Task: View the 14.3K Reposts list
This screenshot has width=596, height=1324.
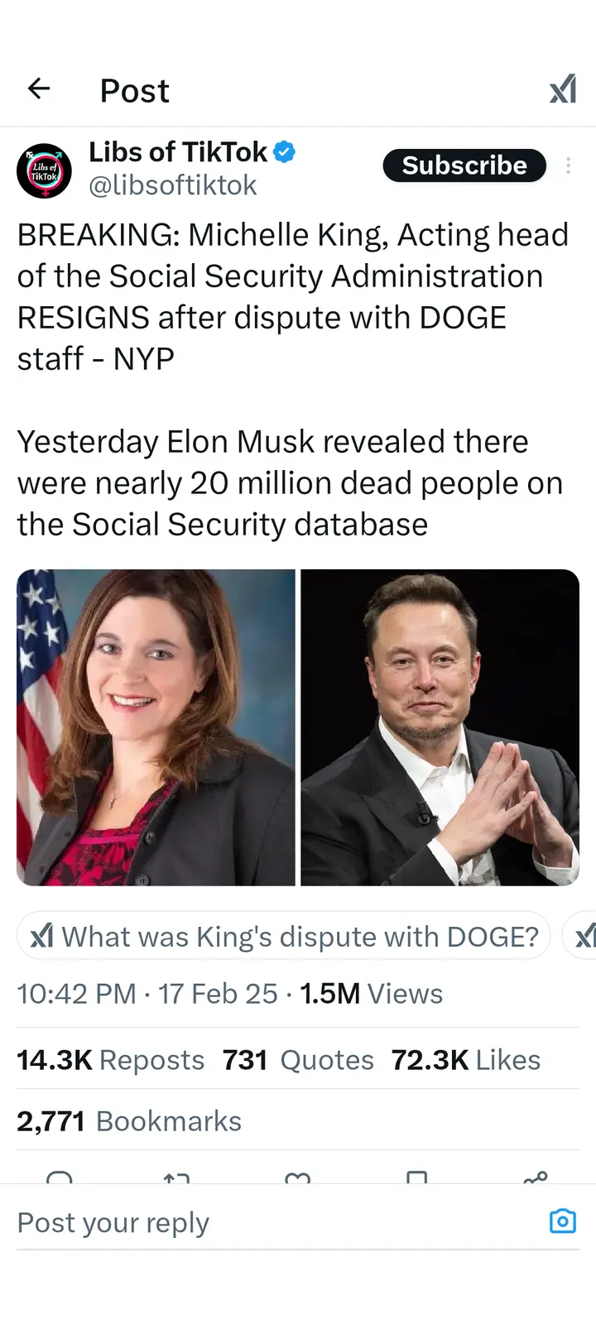Action: (x=110, y=1060)
